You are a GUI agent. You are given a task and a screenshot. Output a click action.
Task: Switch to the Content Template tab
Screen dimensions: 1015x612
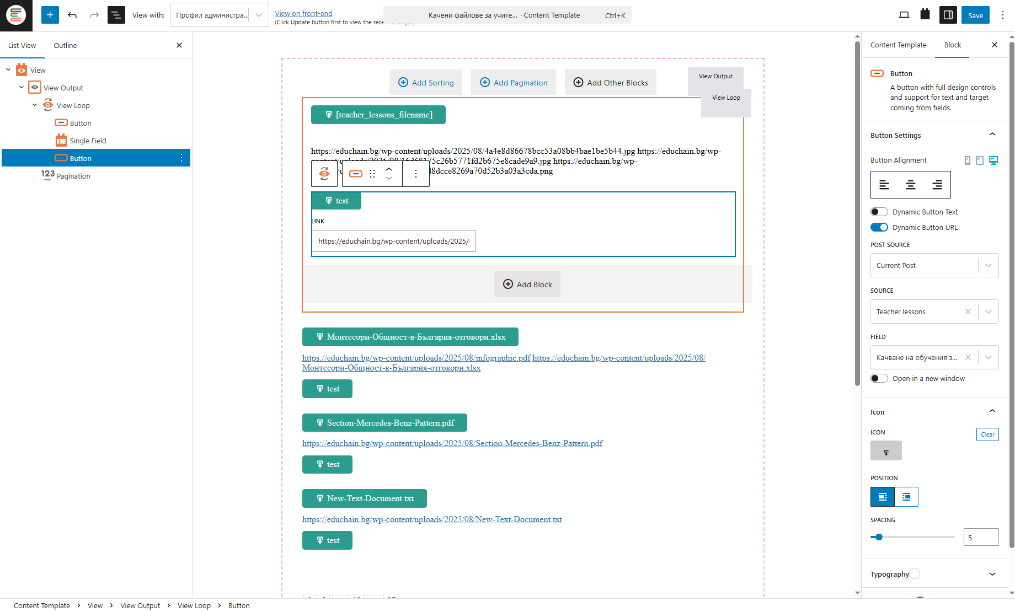pyautogui.click(x=898, y=45)
